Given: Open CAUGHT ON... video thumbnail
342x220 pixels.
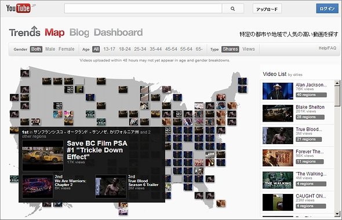Looking at the screenshot, I should (x=278, y=203).
